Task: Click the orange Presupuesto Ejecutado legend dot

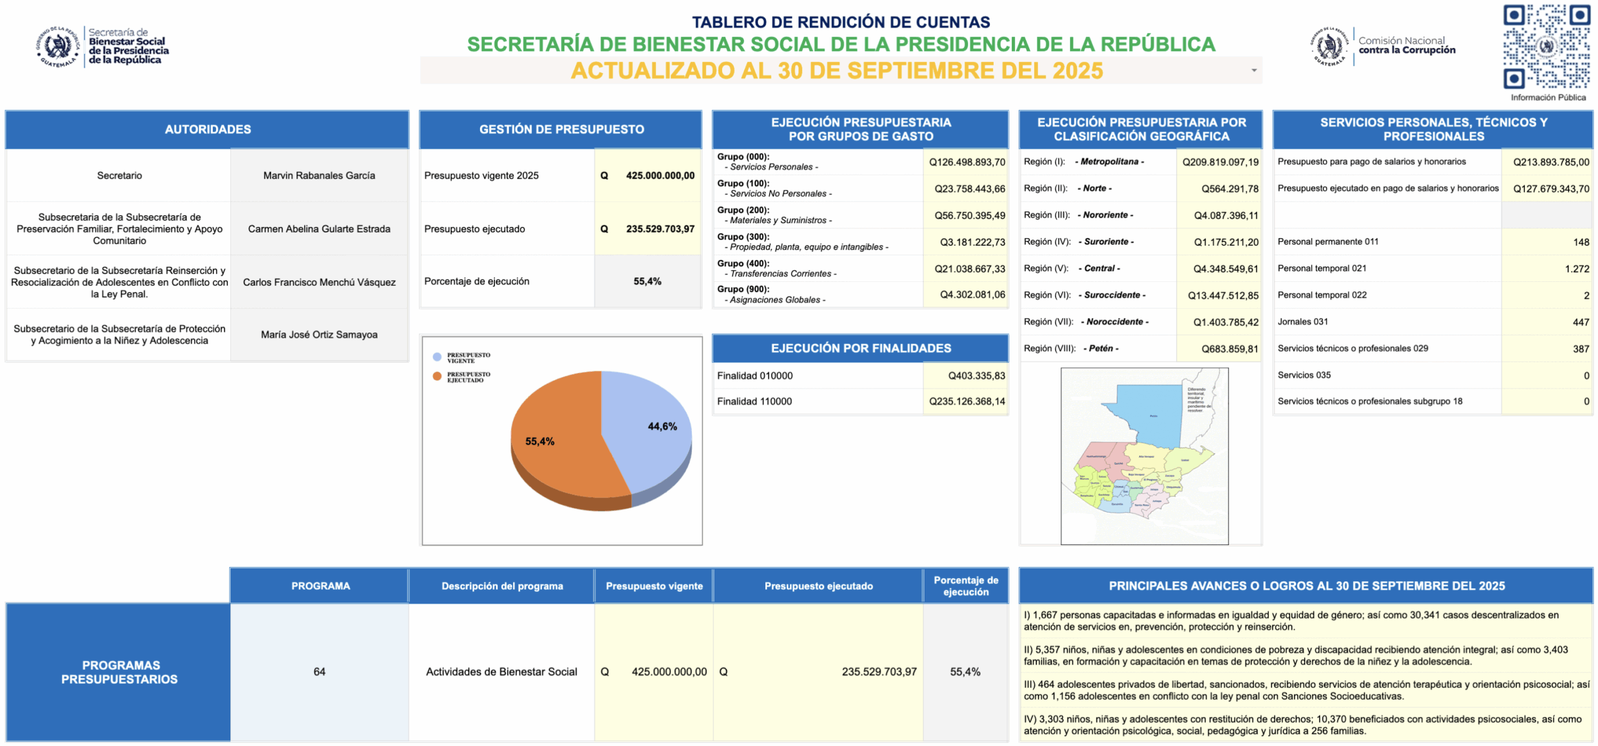Action: click(437, 377)
